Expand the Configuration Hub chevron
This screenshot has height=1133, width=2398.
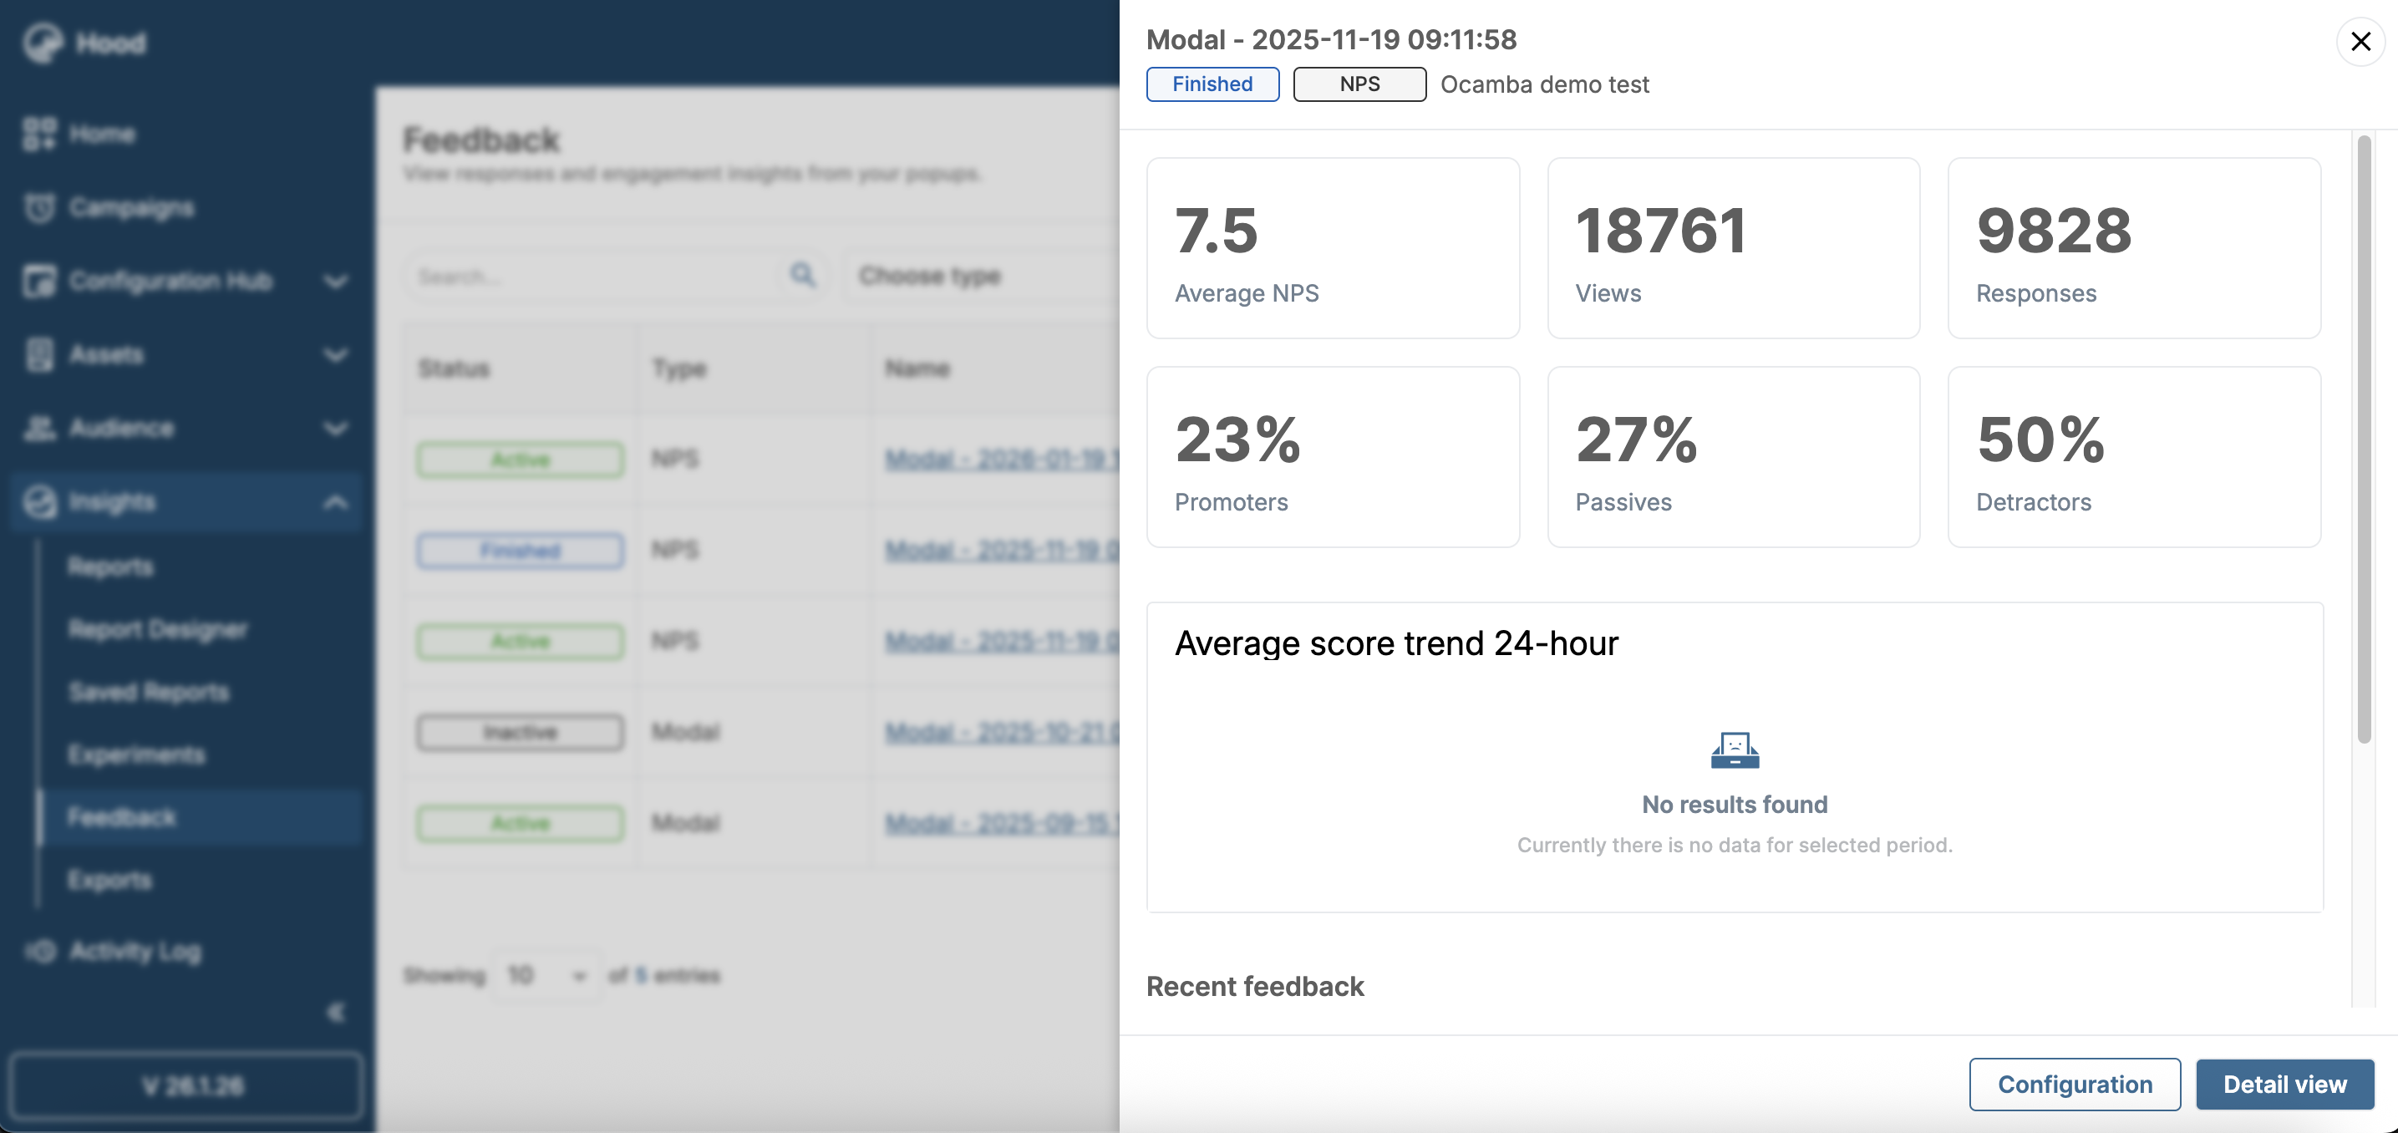pyautogui.click(x=335, y=281)
